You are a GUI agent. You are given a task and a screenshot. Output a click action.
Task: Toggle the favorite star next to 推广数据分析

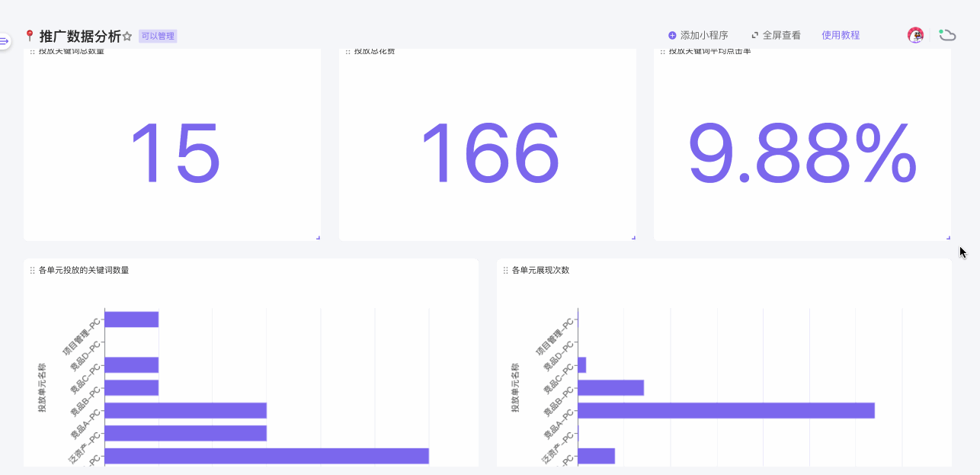[x=127, y=36]
